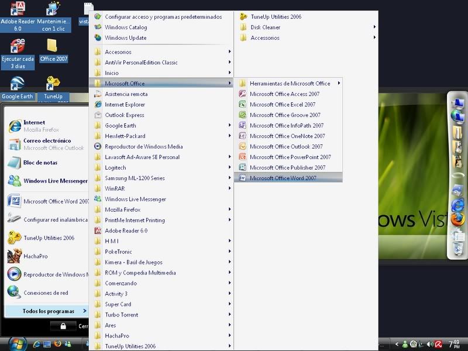The width and height of the screenshot is (468, 351).
Task: Click the lock computer button
Action: tap(63, 326)
